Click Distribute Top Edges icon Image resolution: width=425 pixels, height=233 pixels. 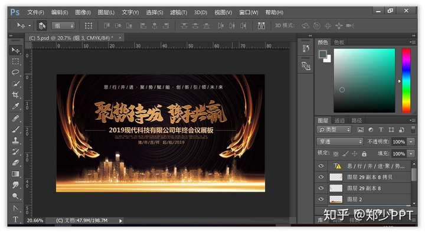tap(184, 26)
